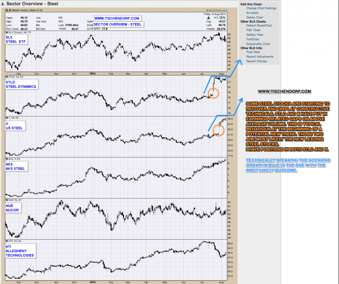Click the chart icon next to STLD 21.82

pyautogui.click(x=7, y=77)
